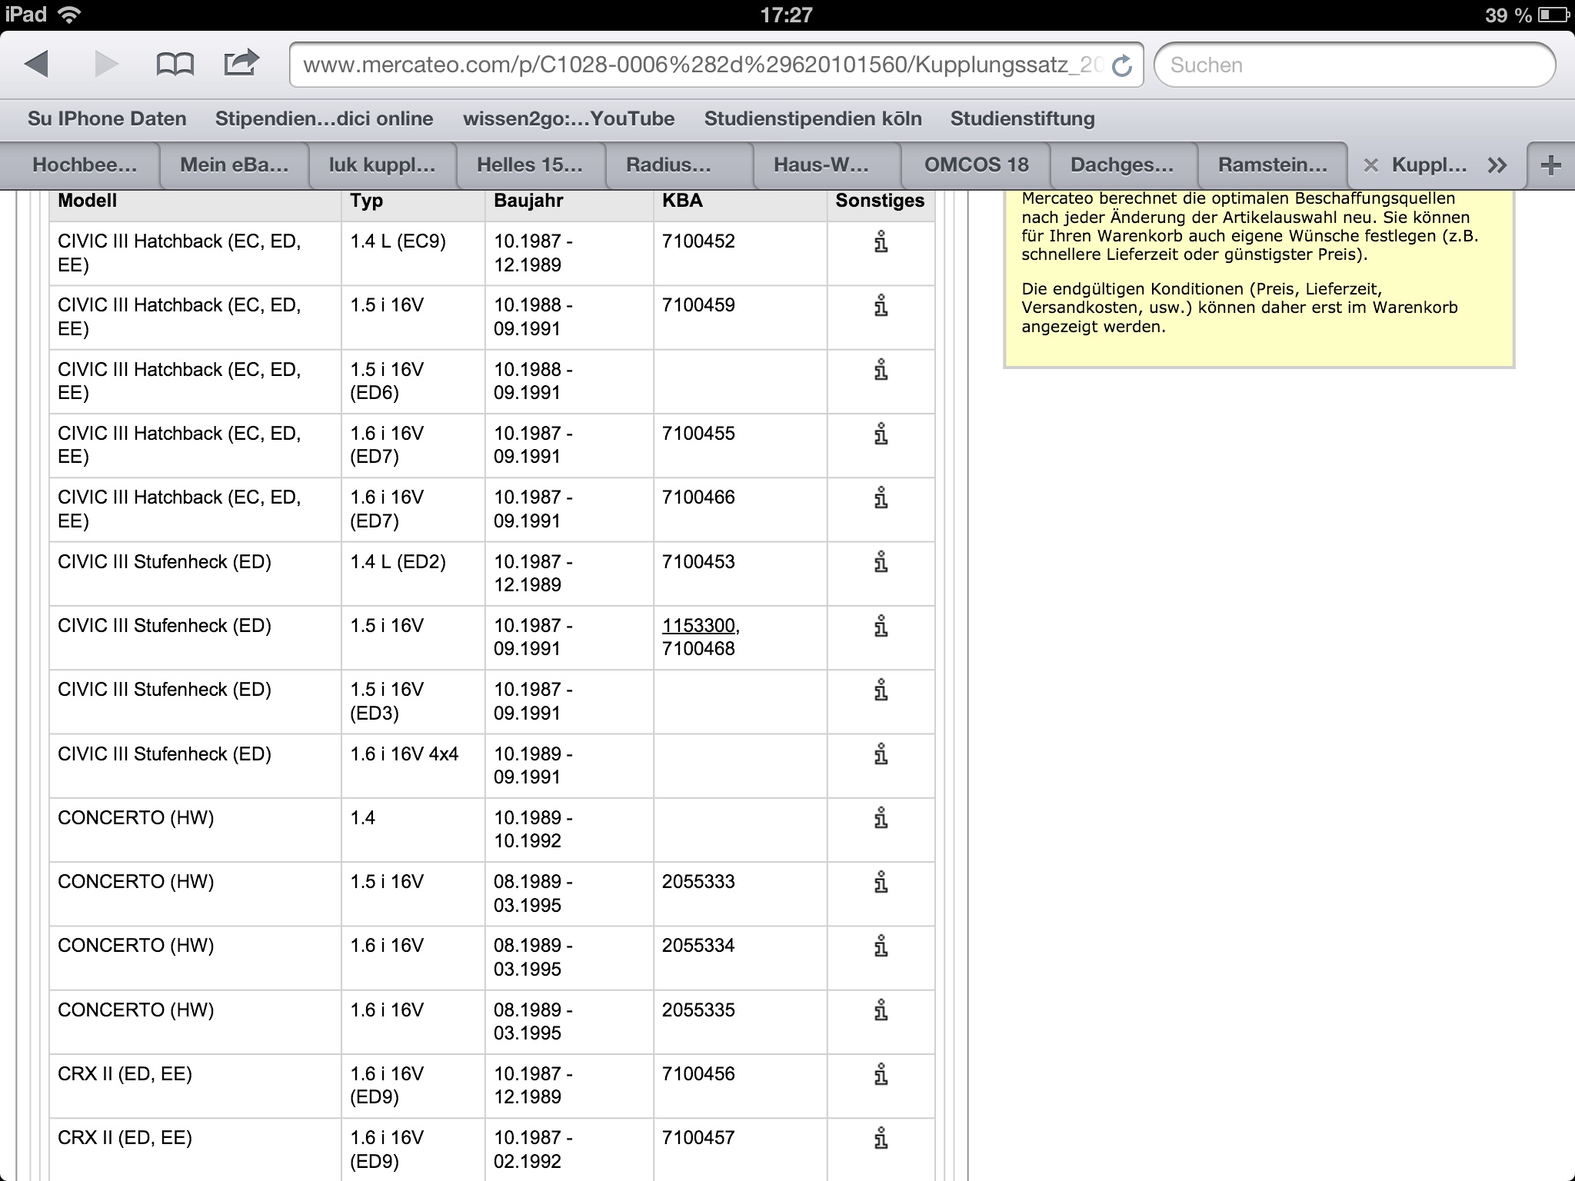Open info icon for 1.6 i 16V 4x4 row

click(881, 755)
